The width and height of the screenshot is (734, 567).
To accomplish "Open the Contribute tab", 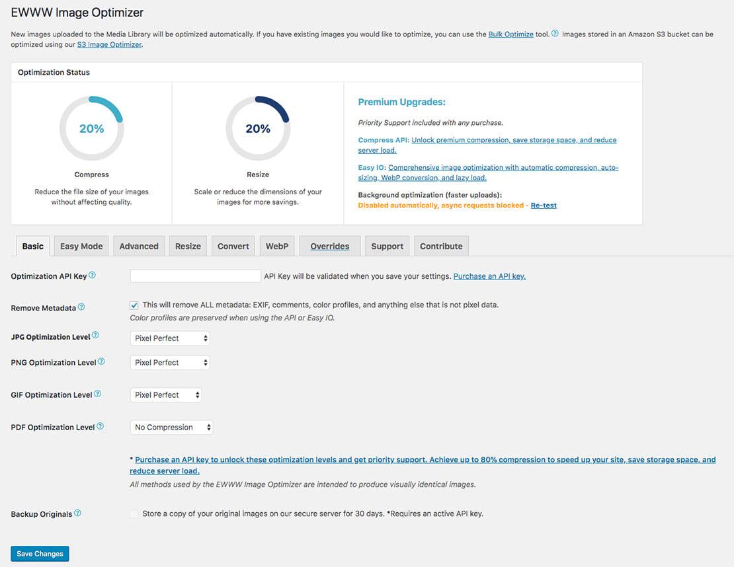I will (442, 246).
